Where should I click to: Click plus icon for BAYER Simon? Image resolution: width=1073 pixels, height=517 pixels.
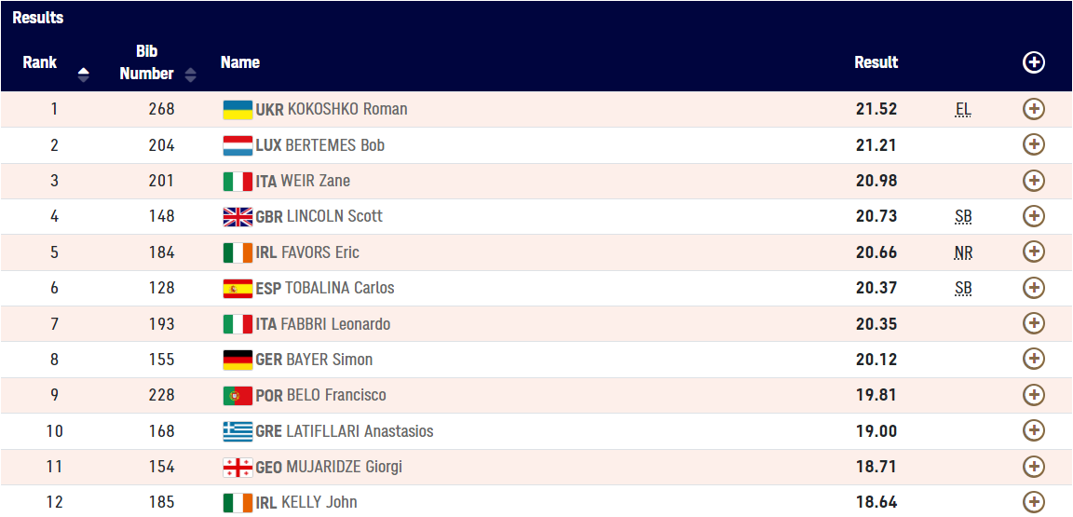tap(1033, 359)
